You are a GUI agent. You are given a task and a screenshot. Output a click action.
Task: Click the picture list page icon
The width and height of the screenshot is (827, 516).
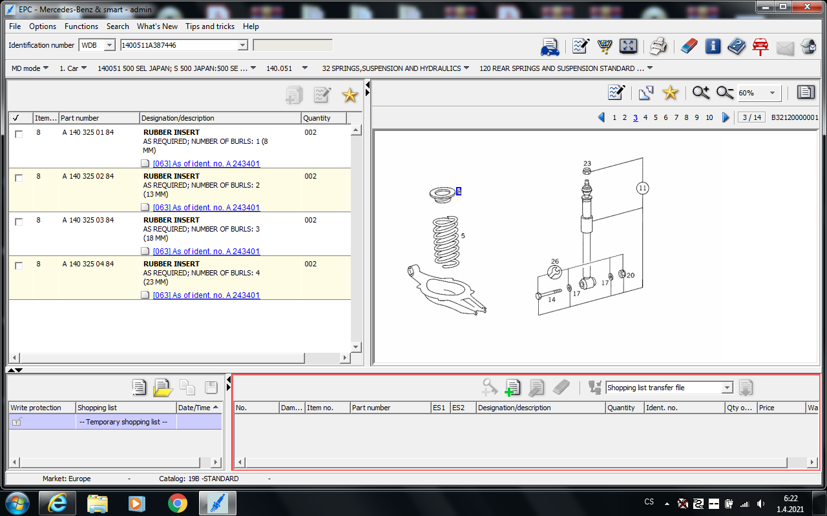806,92
